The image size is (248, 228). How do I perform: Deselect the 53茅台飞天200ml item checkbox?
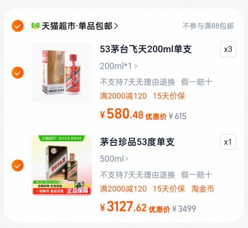tap(18, 73)
